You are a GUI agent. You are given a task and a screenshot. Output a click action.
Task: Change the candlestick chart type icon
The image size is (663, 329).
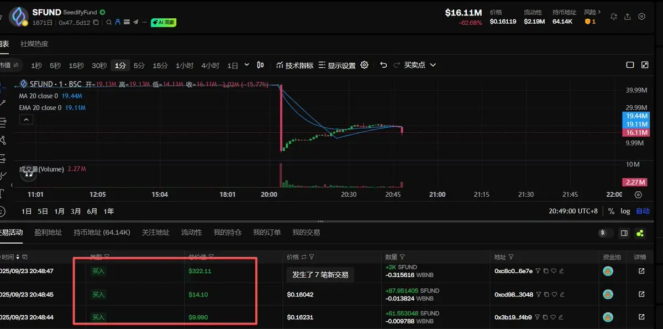pyautogui.click(x=261, y=65)
